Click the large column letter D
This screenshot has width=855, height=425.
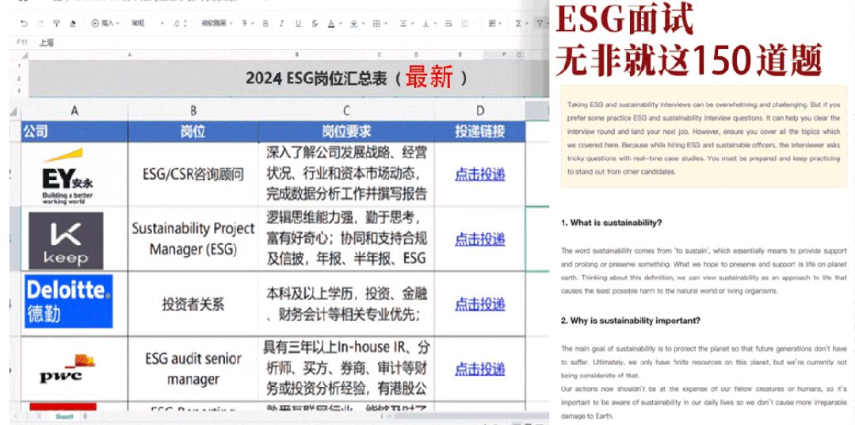pyautogui.click(x=480, y=111)
